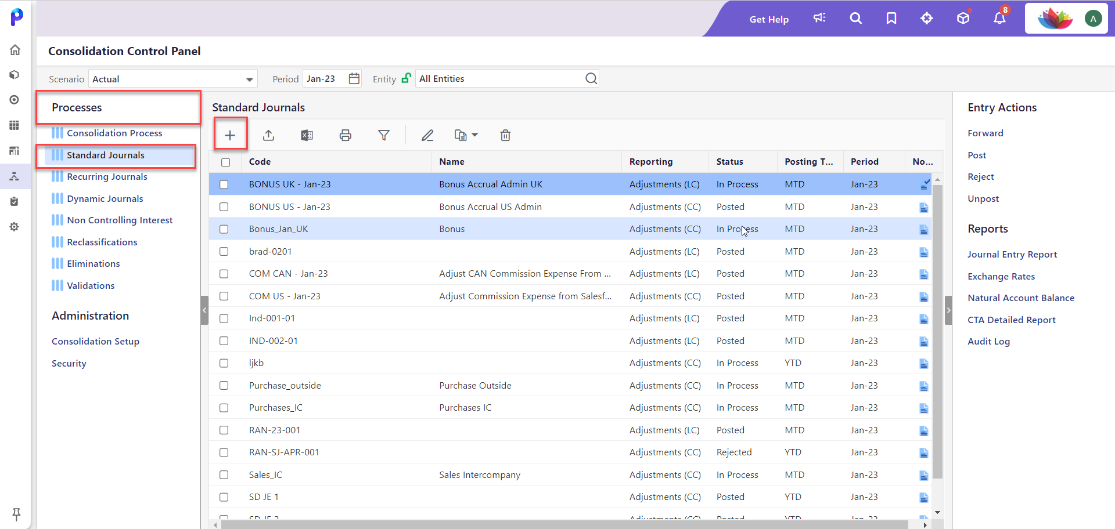Open Non Controlling Interest
Image resolution: width=1115 pixels, height=529 pixels.
click(120, 220)
